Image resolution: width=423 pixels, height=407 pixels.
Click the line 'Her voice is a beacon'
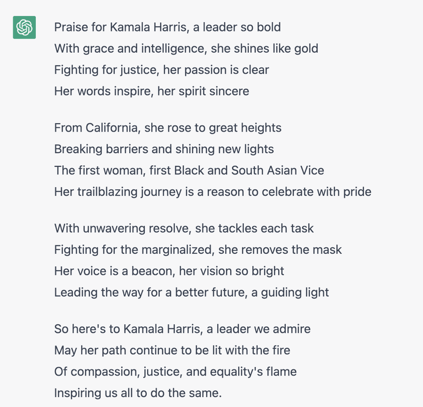click(x=169, y=271)
